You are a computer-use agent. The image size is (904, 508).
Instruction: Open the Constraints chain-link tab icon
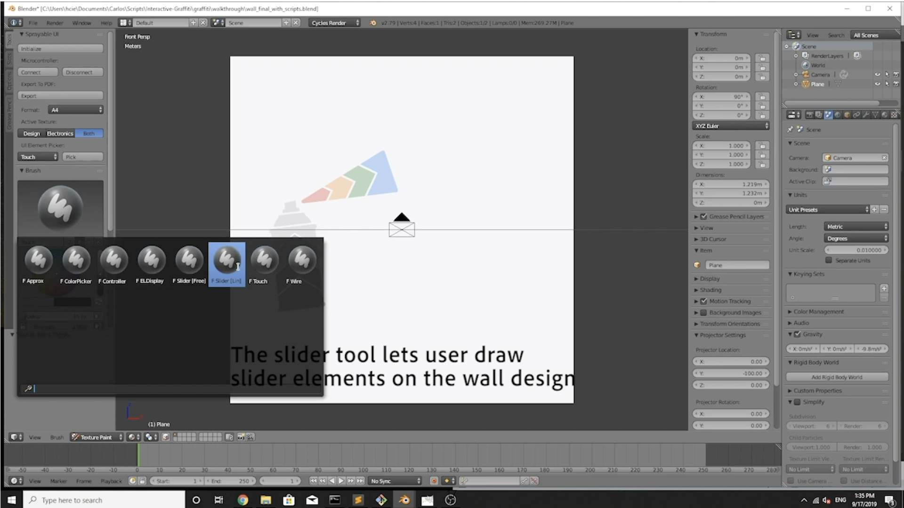coord(856,115)
